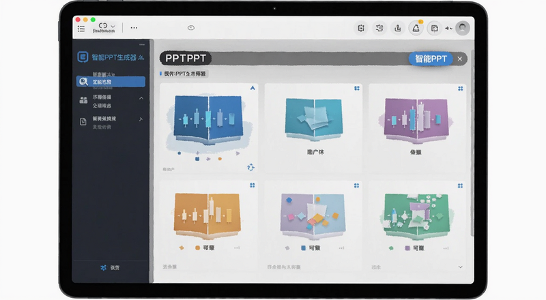546x300 pixels.
Task: Open the dropdown beside the linked-circles toolbar icon
Action: pyautogui.click(x=113, y=26)
